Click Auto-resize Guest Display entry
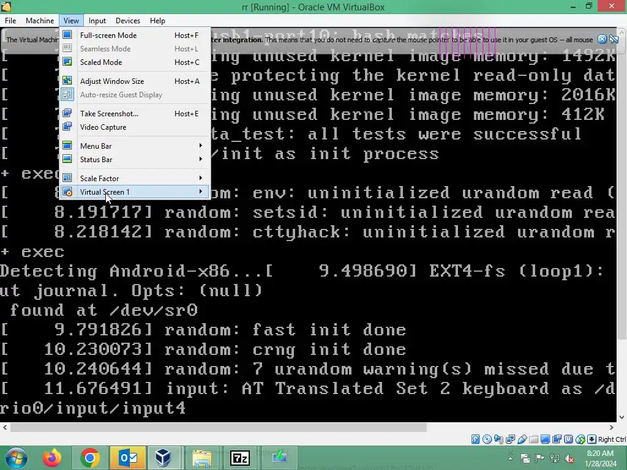627x470 pixels. click(x=135, y=95)
